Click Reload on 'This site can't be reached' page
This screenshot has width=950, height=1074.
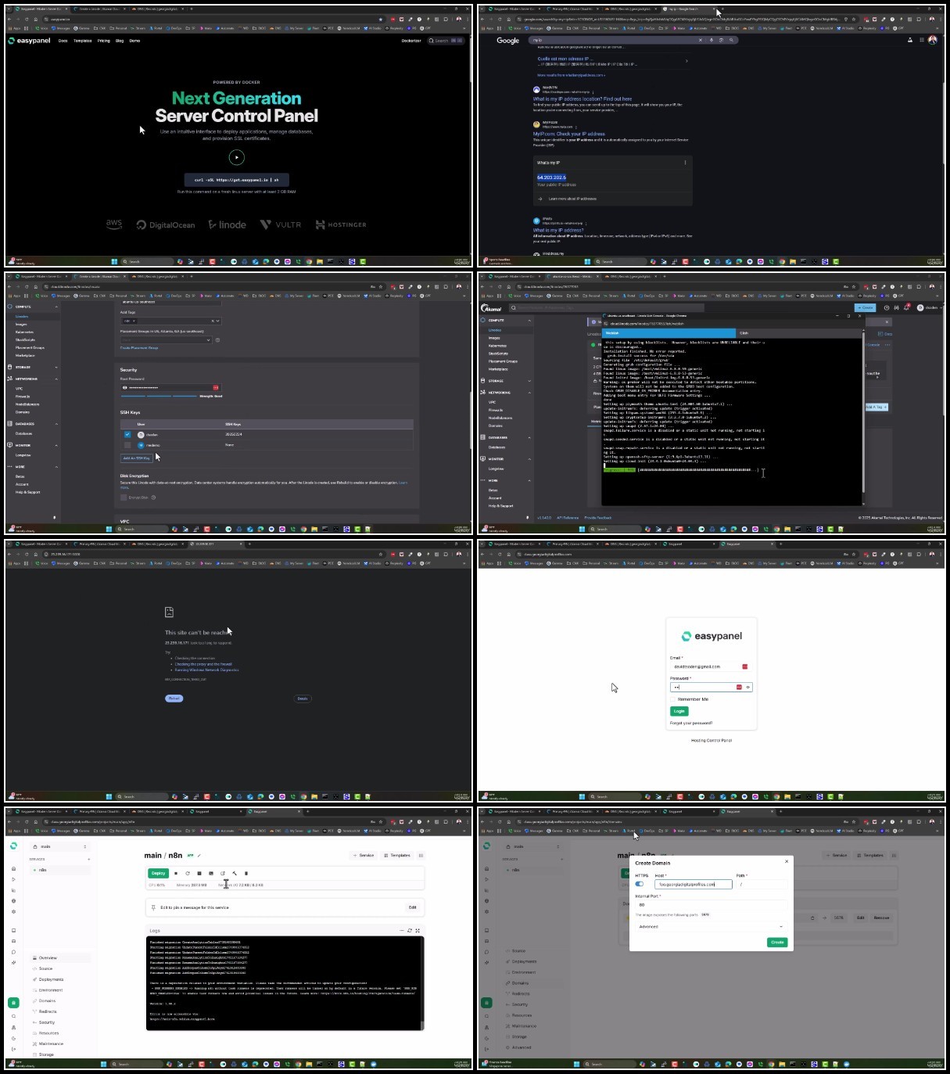[x=174, y=699]
